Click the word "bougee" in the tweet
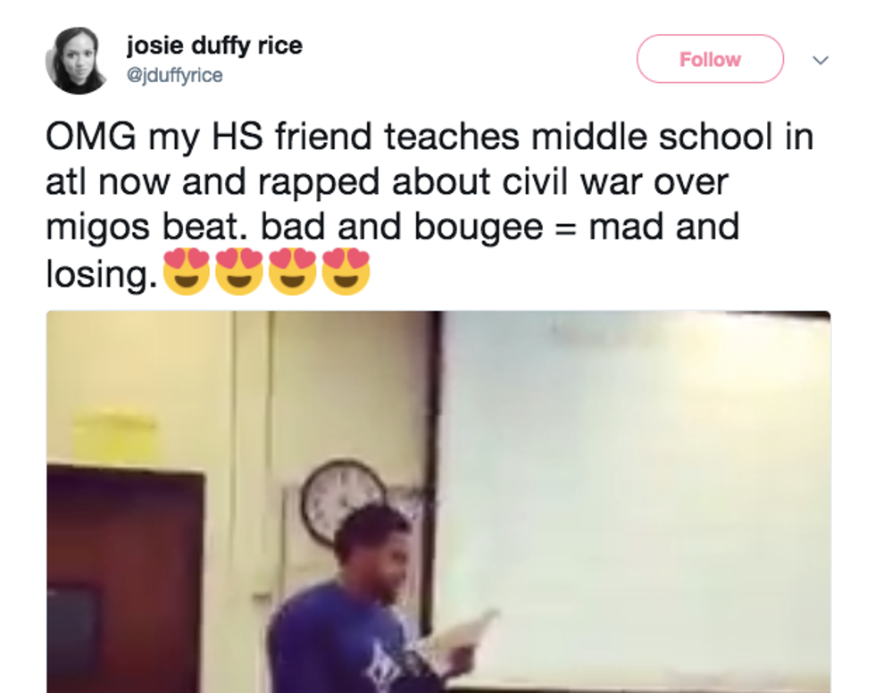This screenshot has height=693, width=875. [x=479, y=229]
